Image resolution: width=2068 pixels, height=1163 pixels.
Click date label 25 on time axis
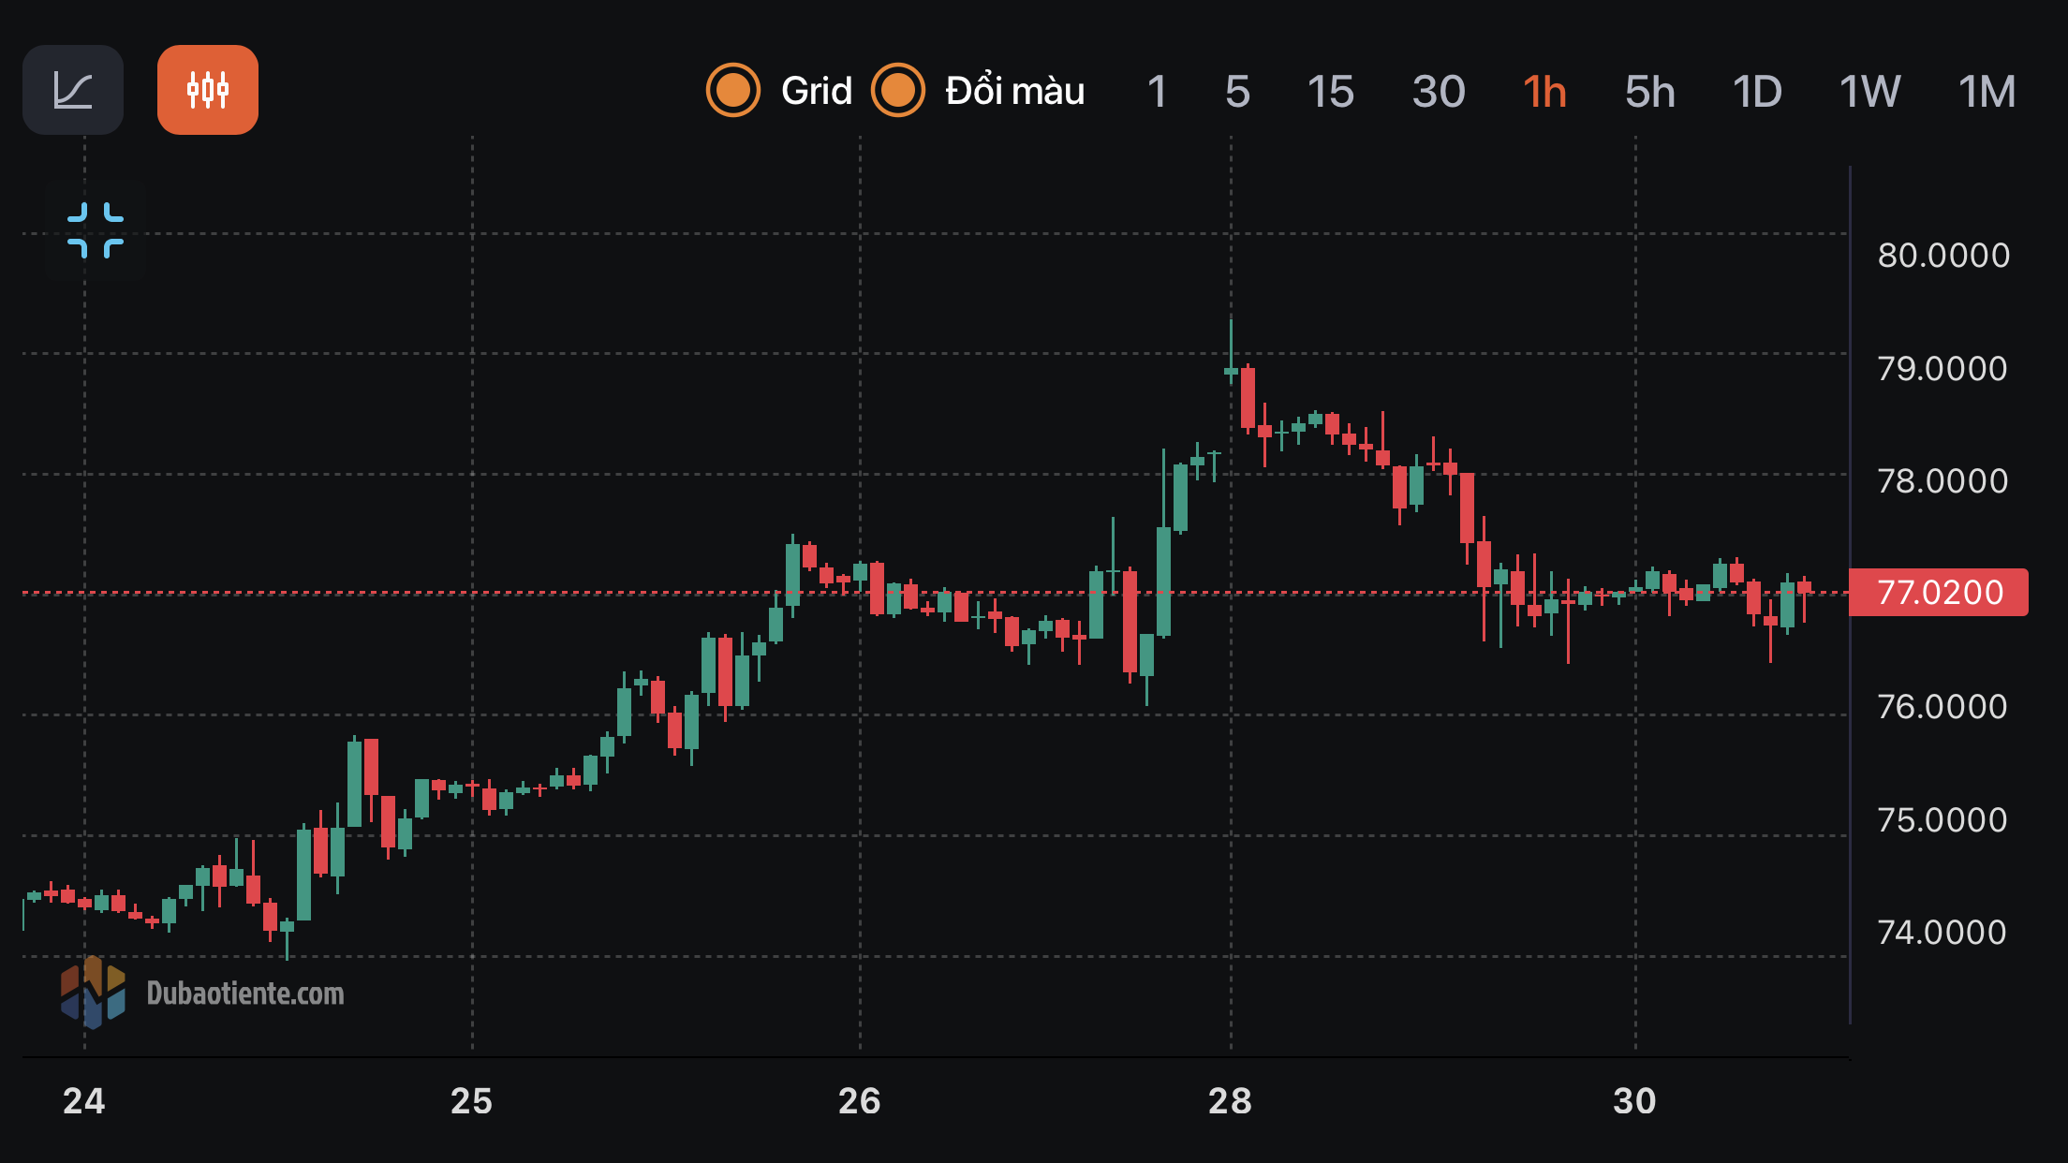(x=471, y=1101)
